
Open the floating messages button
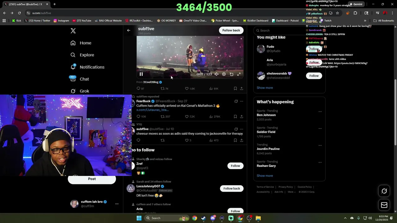click(384, 205)
